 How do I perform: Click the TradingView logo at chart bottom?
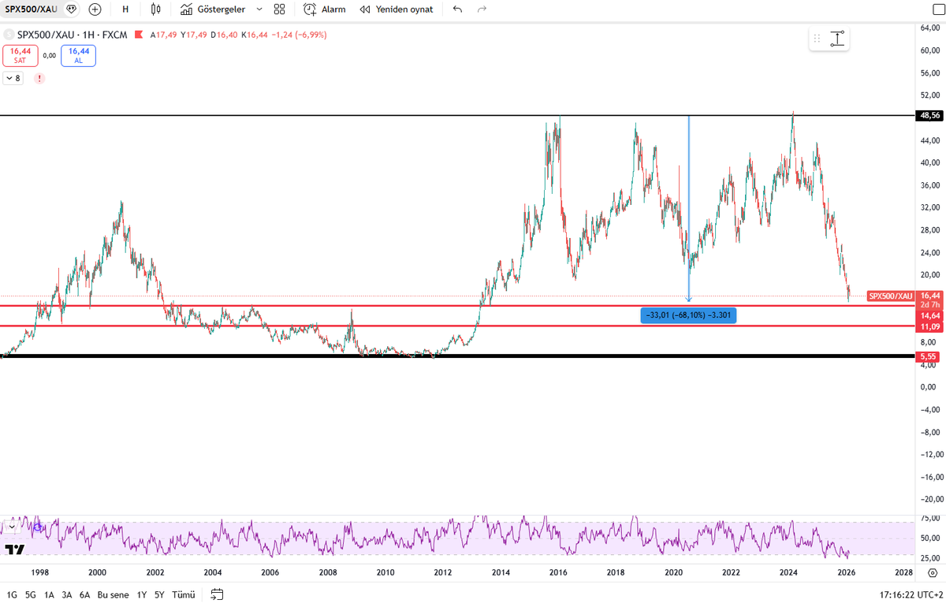point(14,549)
